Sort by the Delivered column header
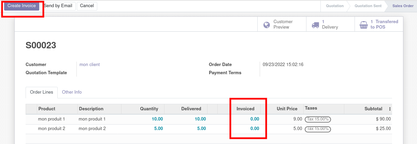The image size is (417, 144). pos(186,109)
